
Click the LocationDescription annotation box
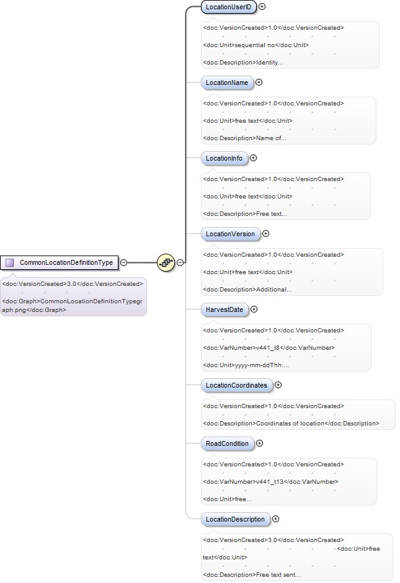(x=297, y=558)
